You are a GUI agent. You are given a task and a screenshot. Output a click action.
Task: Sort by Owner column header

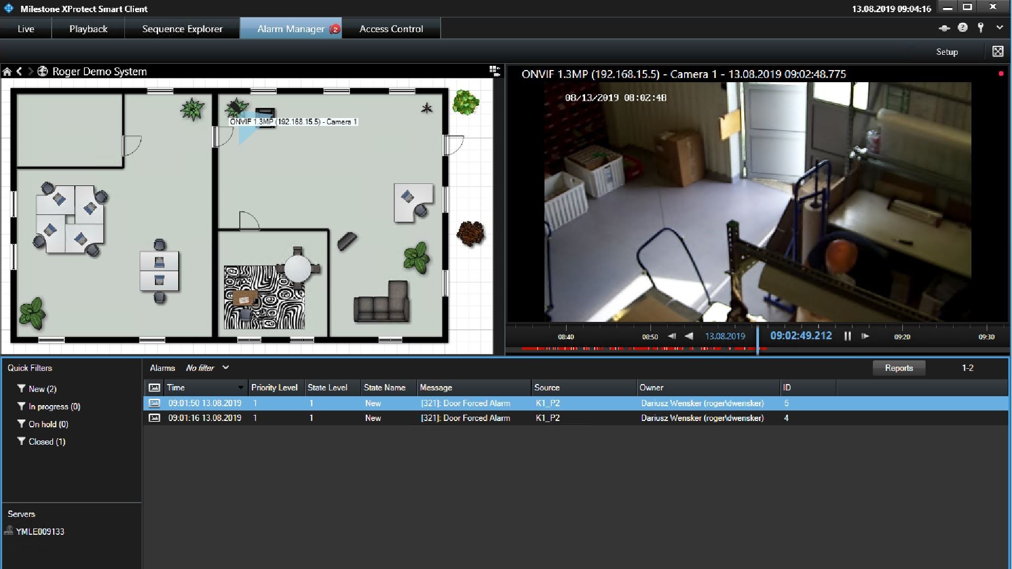(708, 387)
